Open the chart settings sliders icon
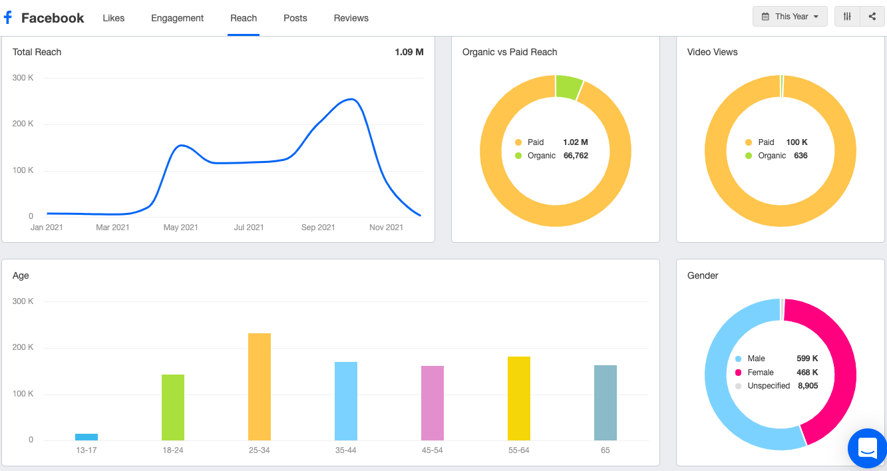This screenshot has height=471, width=887. 847,17
